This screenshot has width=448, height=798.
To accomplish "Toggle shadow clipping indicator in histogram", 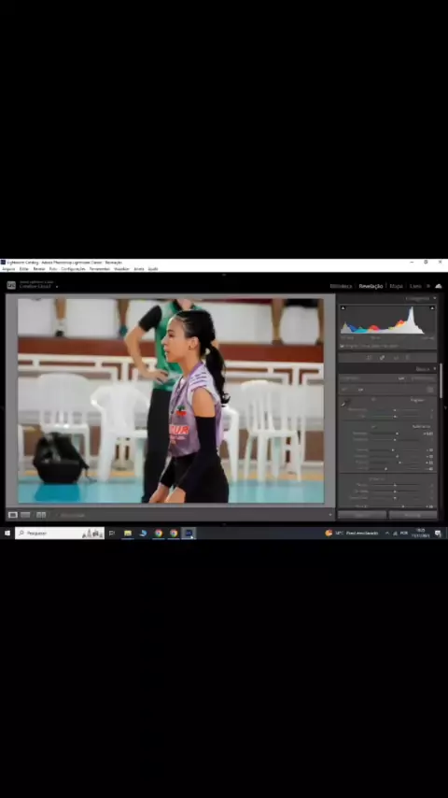I will 343,308.
